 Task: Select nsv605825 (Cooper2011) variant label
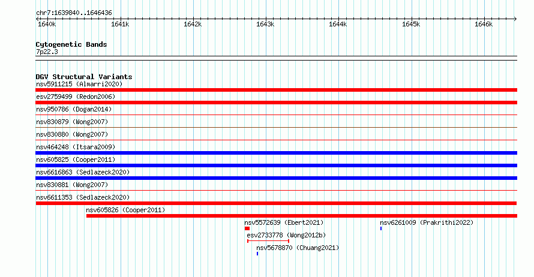point(76,159)
